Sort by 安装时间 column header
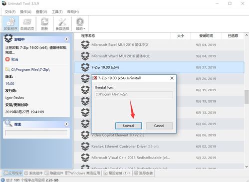Image resolution: width=249 pixels, height=182 pixels. [206, 36]
